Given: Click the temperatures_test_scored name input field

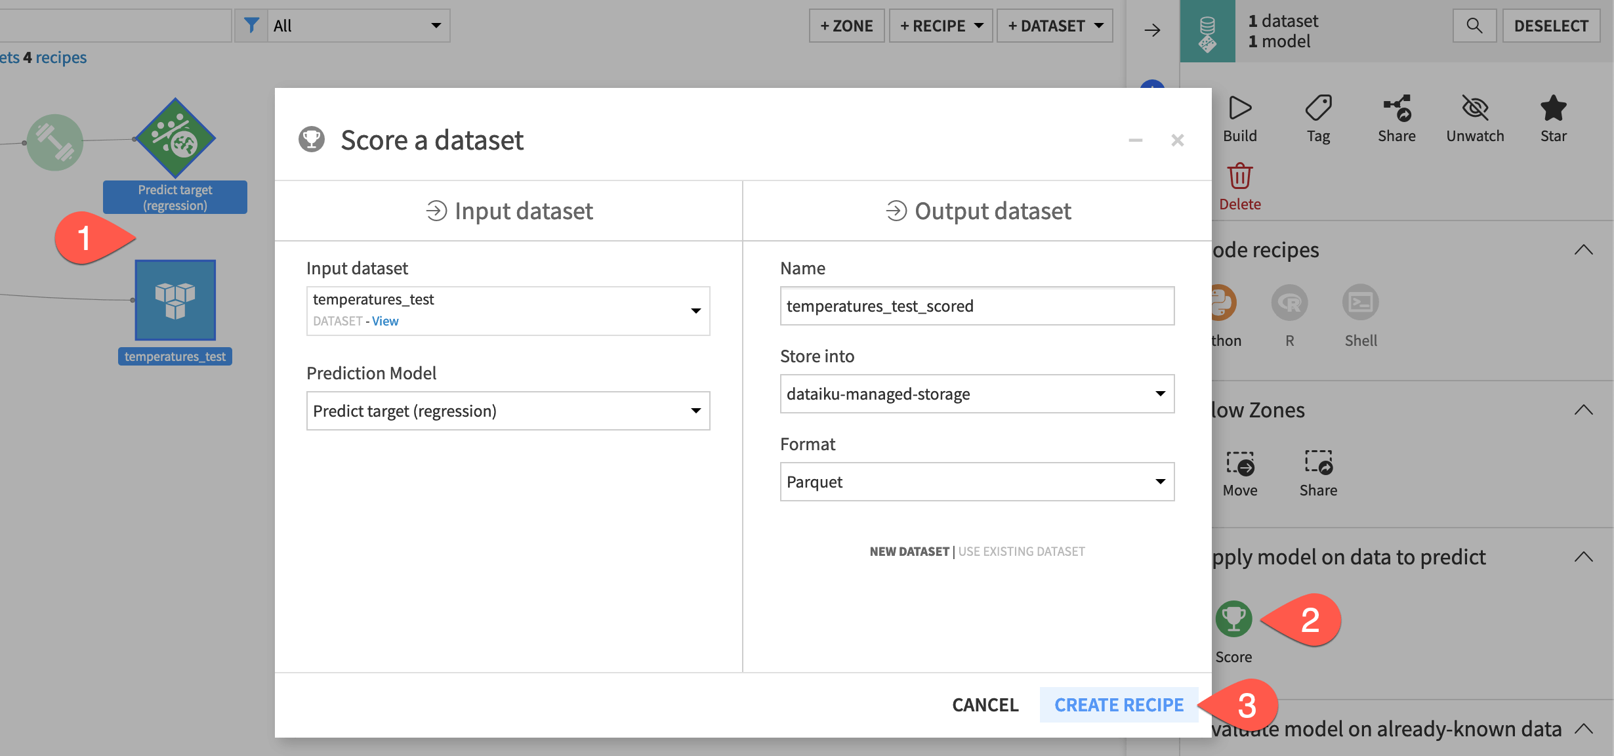Looking at the screenshot, I should point(977,305).
